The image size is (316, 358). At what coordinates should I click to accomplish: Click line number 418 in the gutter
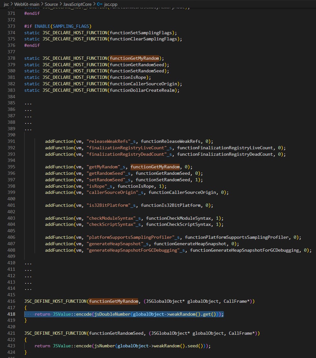tap(11, 314)
